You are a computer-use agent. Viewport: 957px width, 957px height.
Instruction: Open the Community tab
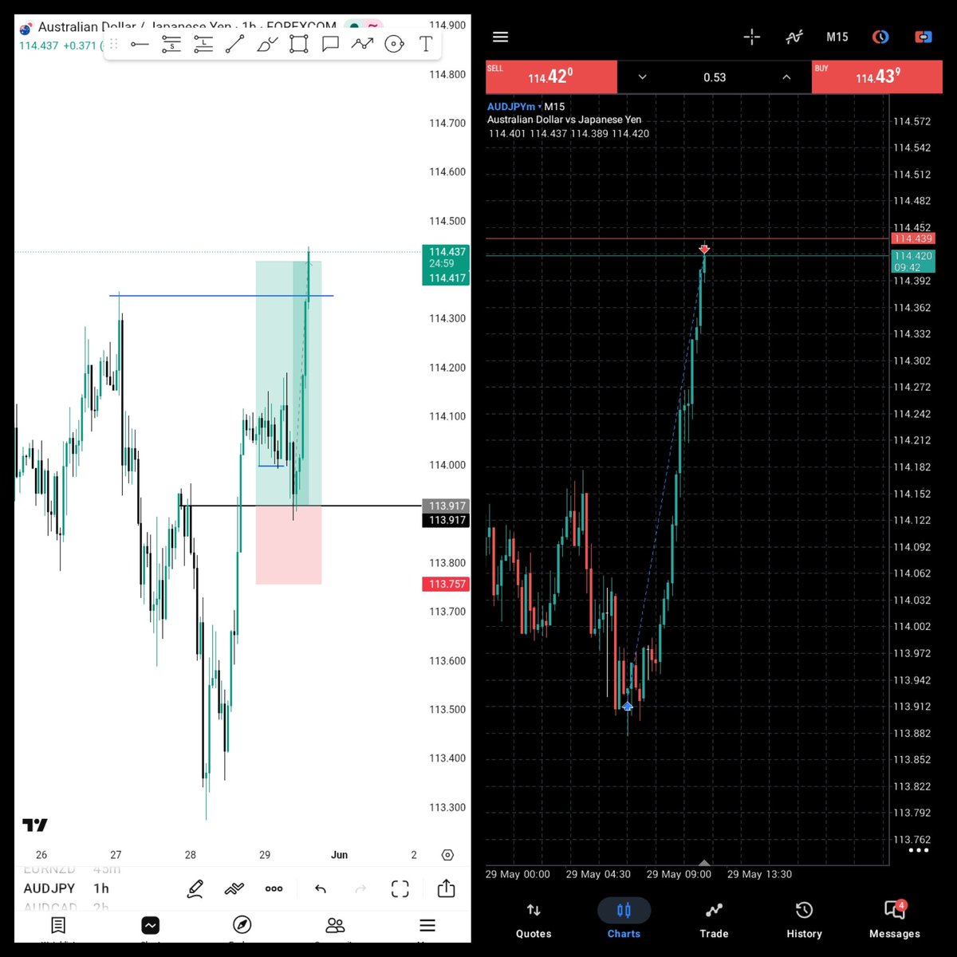pos(335,925)
